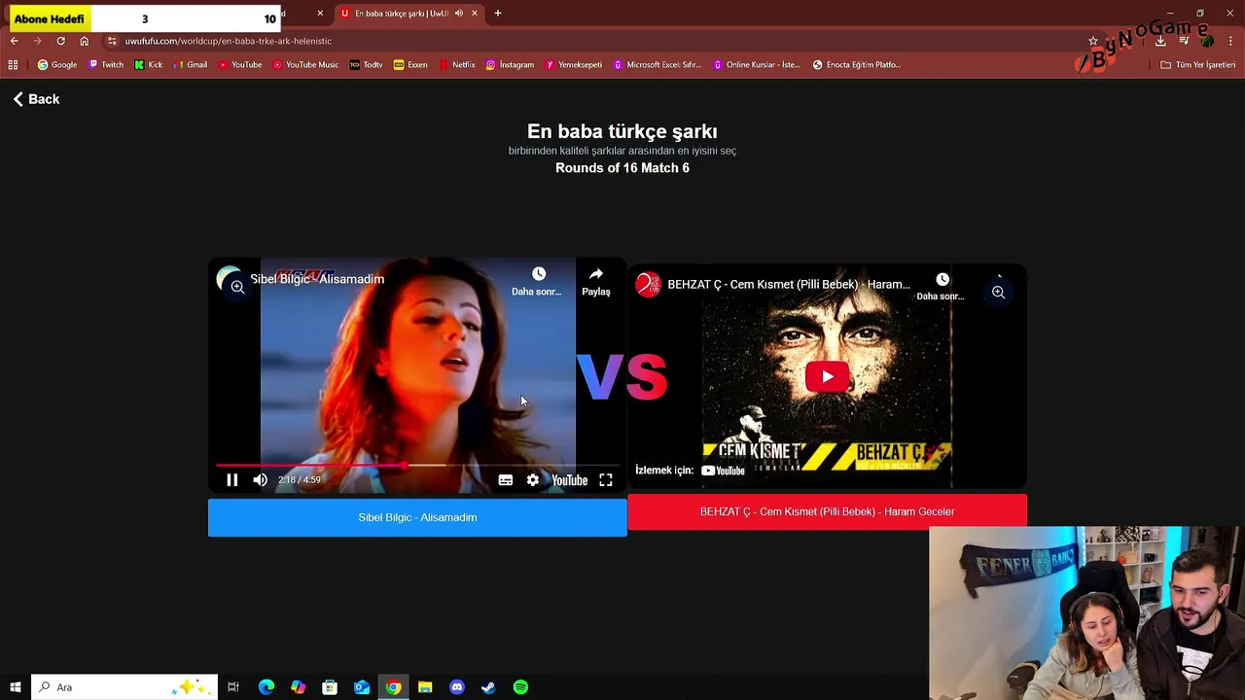Image resolution: width=1245 pixels, height=700 pixels.
Task: Open Discord from taskbar
Action: tap(457, 687)
